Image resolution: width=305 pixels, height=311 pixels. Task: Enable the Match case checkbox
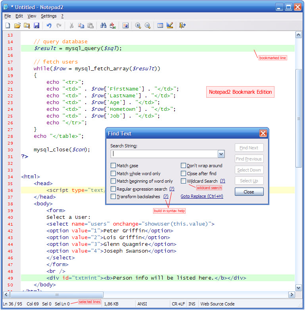click(x=113, y=166)
